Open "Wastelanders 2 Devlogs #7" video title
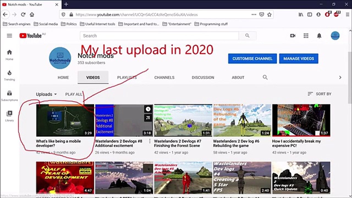 pyautogui.click(x=178, y=143)
